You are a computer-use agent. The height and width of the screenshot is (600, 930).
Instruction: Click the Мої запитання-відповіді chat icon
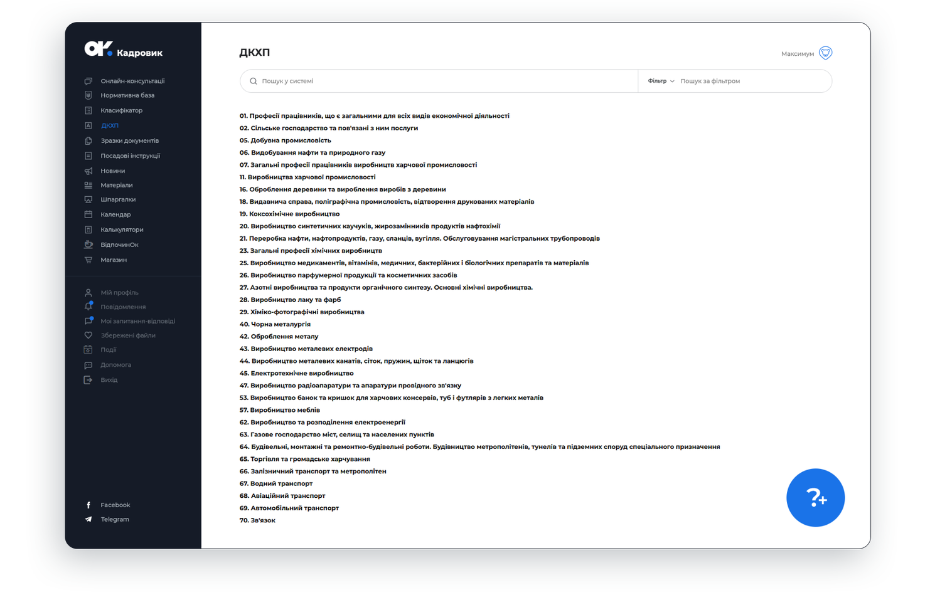tap(88, 321)
